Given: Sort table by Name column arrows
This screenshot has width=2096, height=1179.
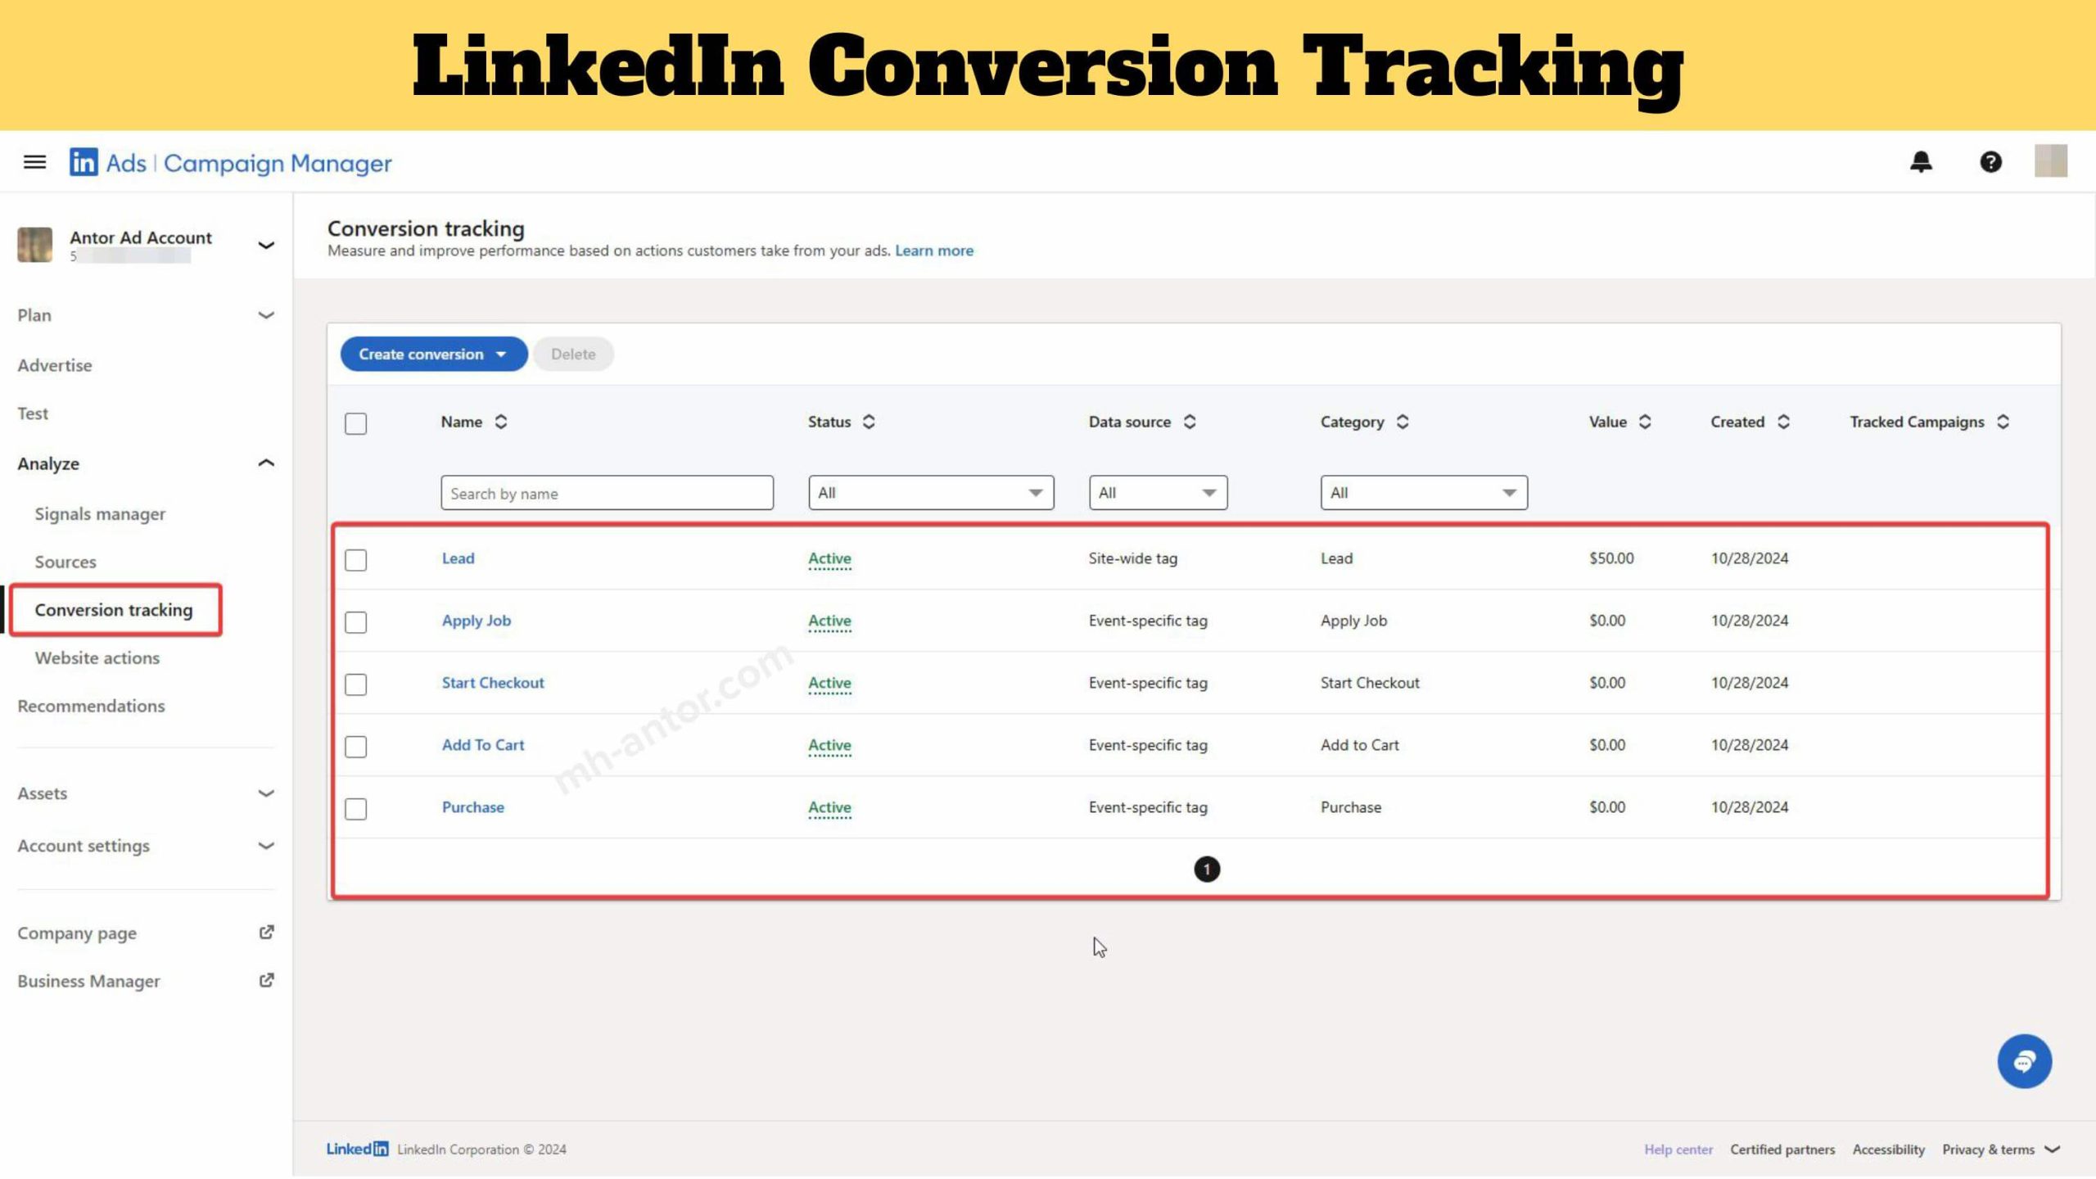Looking at the screenshot, I should (501, 422).
